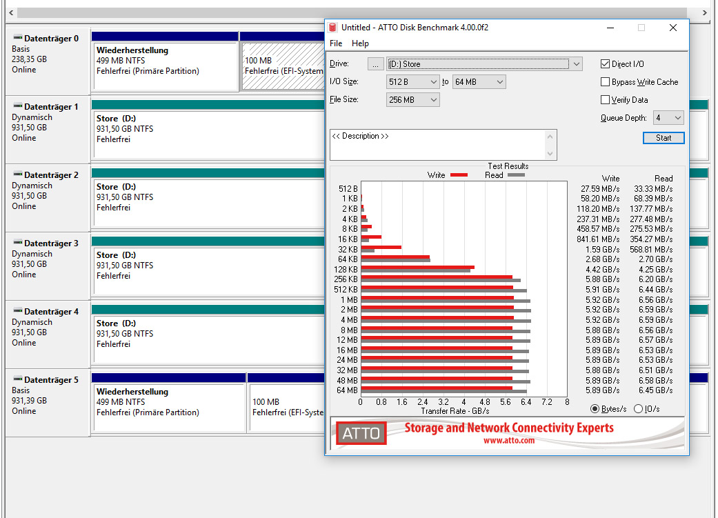Click the 128 KB row write value '4.42 GB/s'
Viewport: 718px width, 518px height.
(x=602, y=269)
